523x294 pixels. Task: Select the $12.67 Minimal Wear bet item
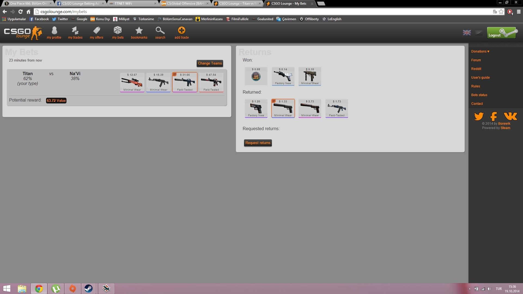pos(132,82)
